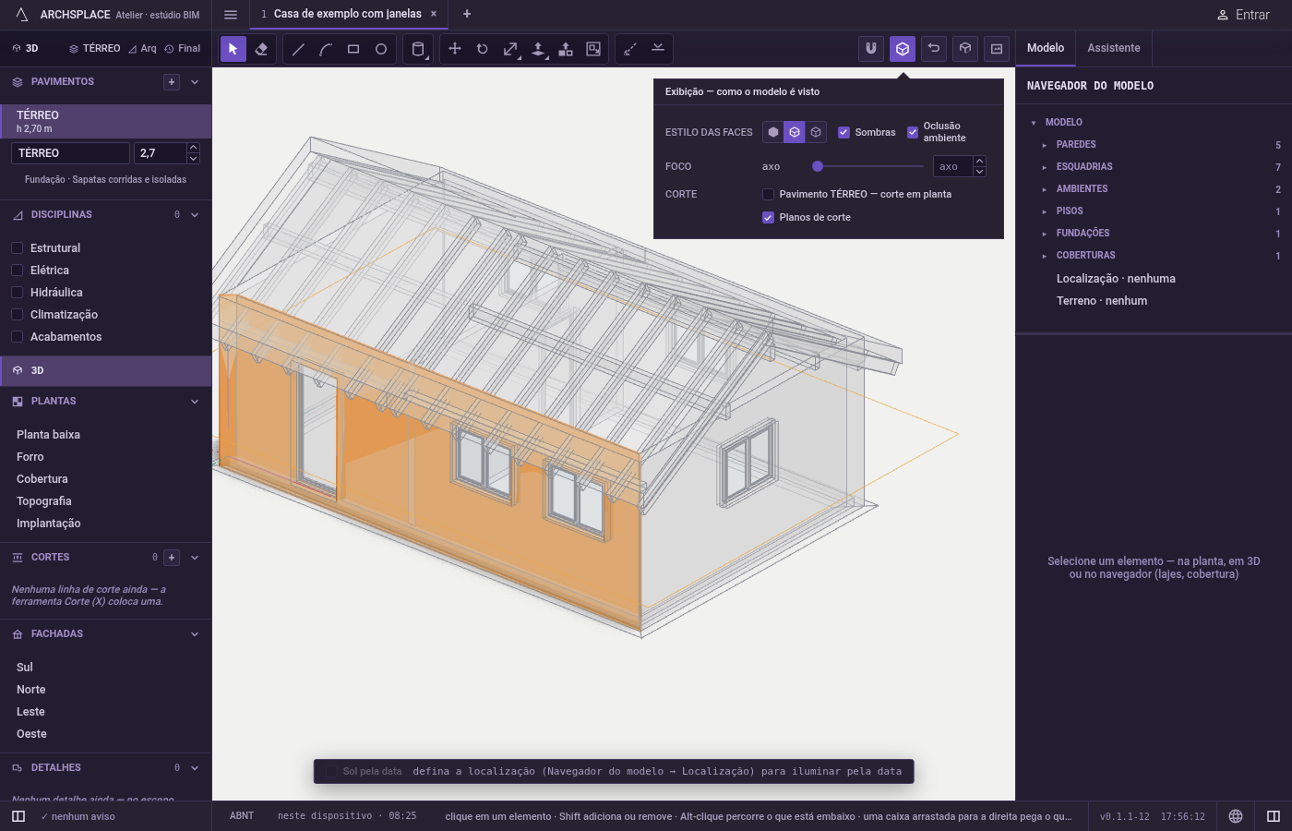Screen dimensions: 1292x831
Task: Adjust the Foco slider handle
Action: tap(818, 167)
